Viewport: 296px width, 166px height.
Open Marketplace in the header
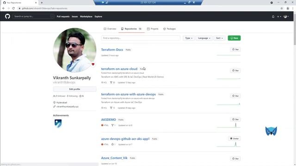pyautogui.click(x=86, y=17)
